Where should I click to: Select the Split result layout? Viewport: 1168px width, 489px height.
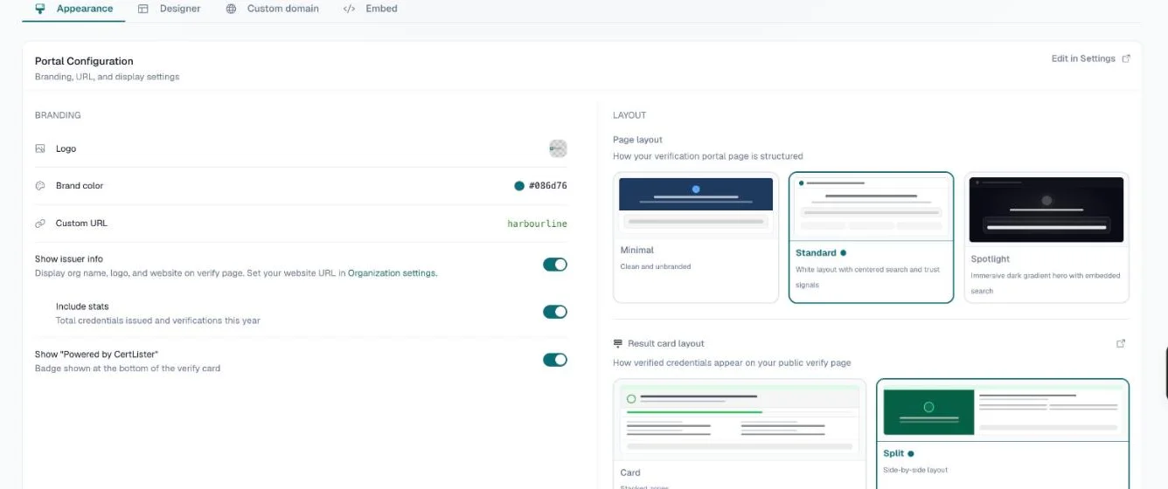click(1003, 433)
